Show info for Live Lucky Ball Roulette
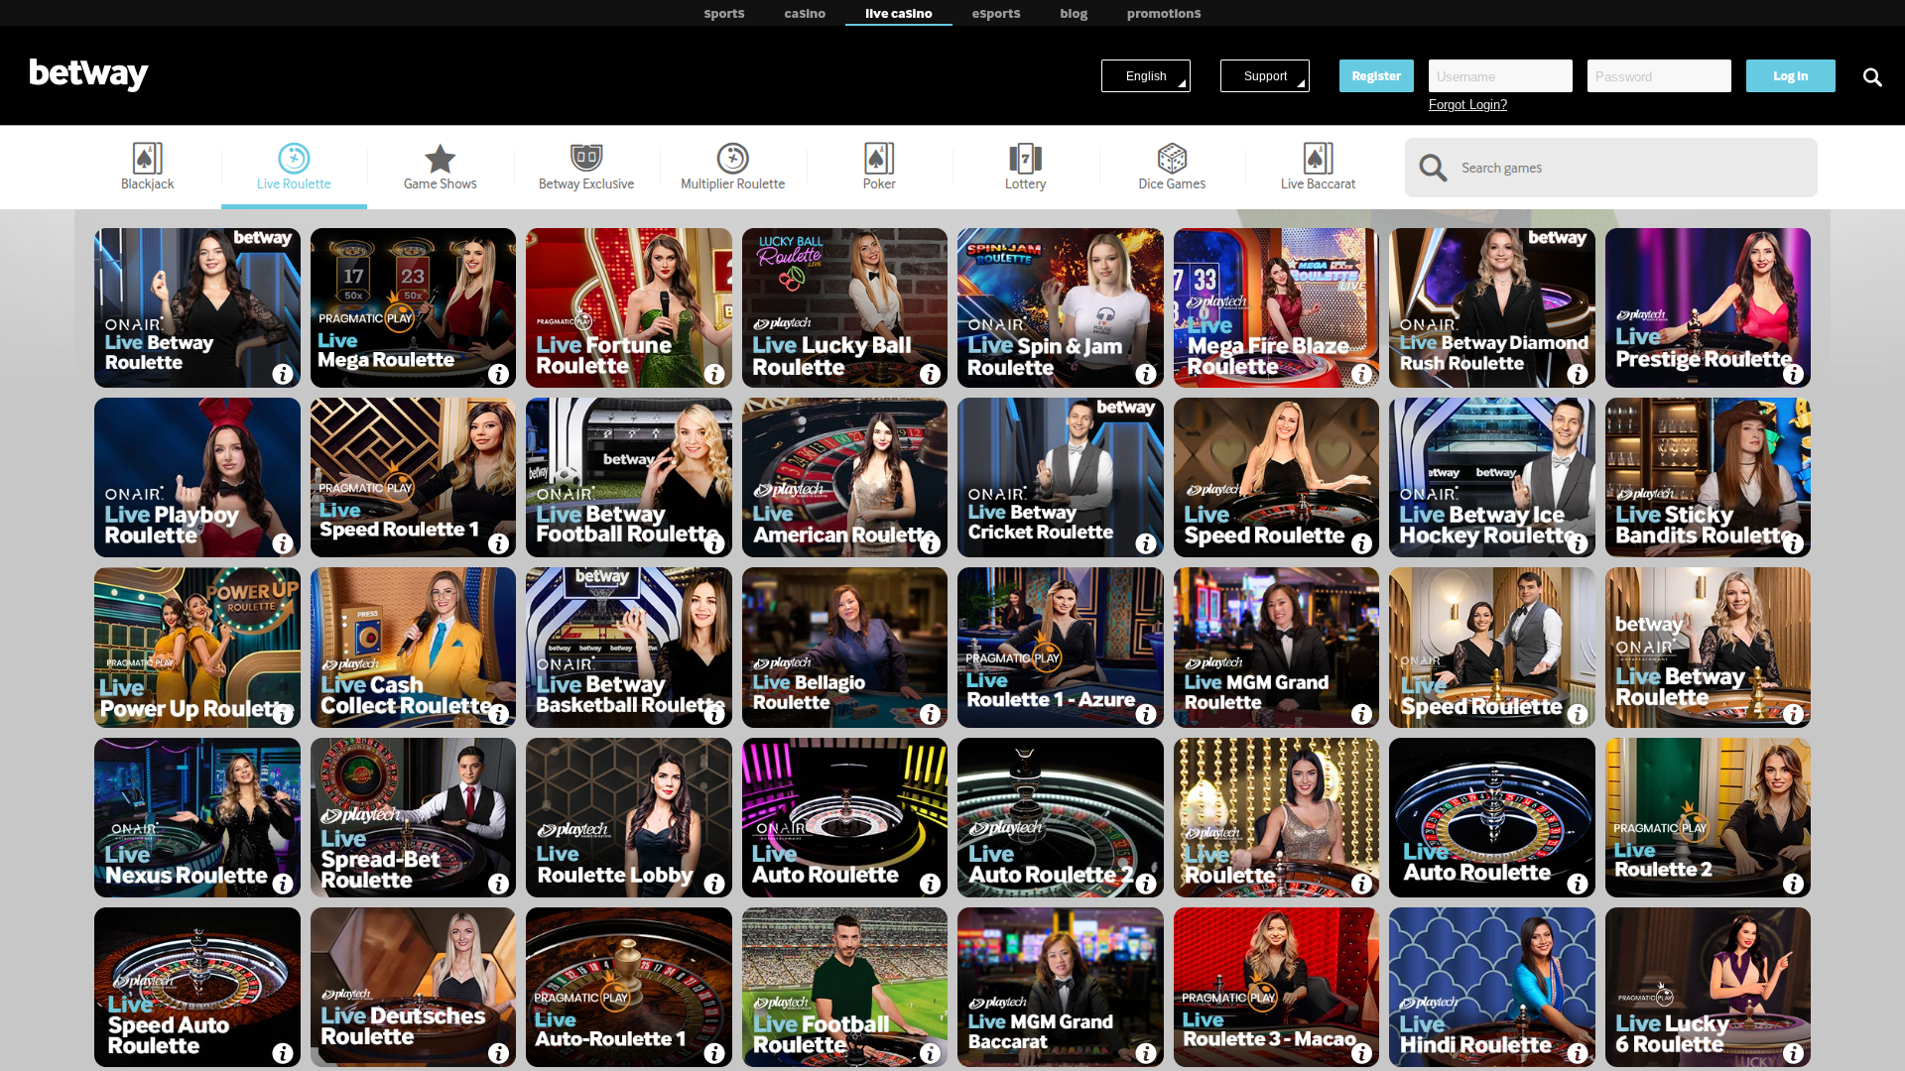Screen dimensions: 1905x1071 pos(931,374)
